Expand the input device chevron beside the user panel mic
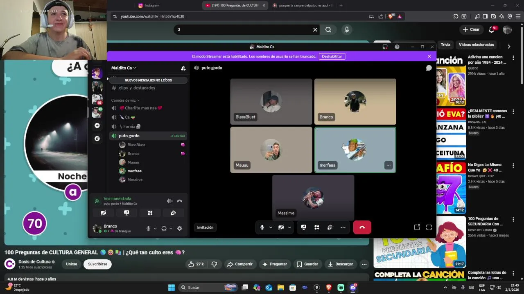 [x=155, y=229]
